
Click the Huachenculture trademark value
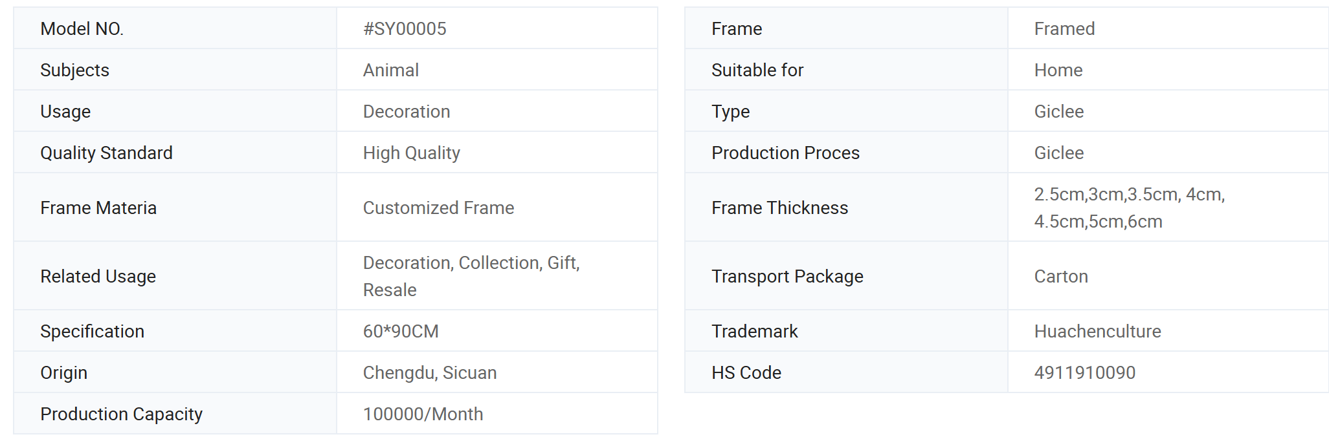pyautogui.click(x=1098, y=331)
